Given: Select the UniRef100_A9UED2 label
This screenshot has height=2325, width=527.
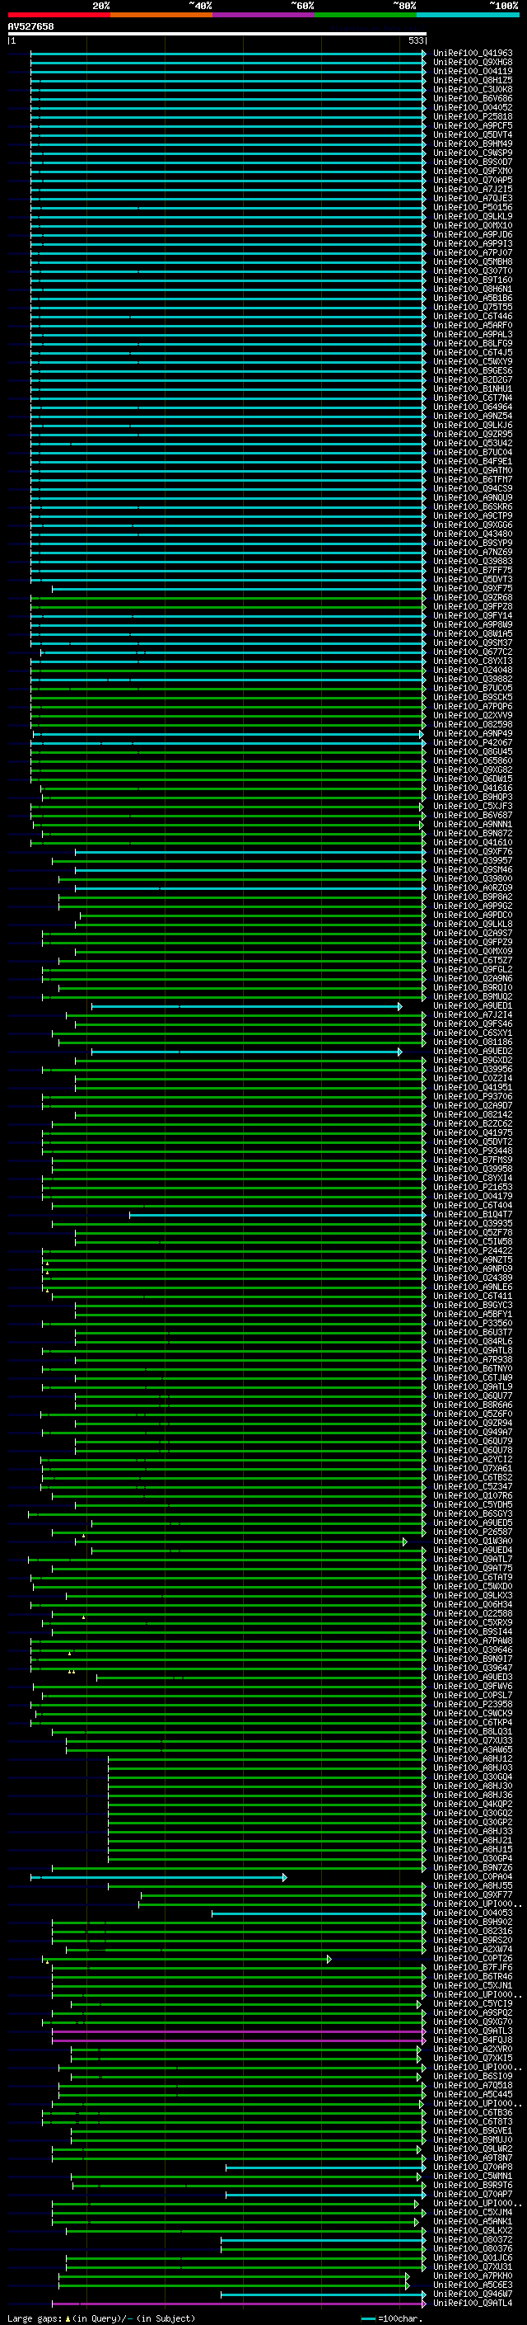Looking at the screenshot, I should coord(472,1052).
